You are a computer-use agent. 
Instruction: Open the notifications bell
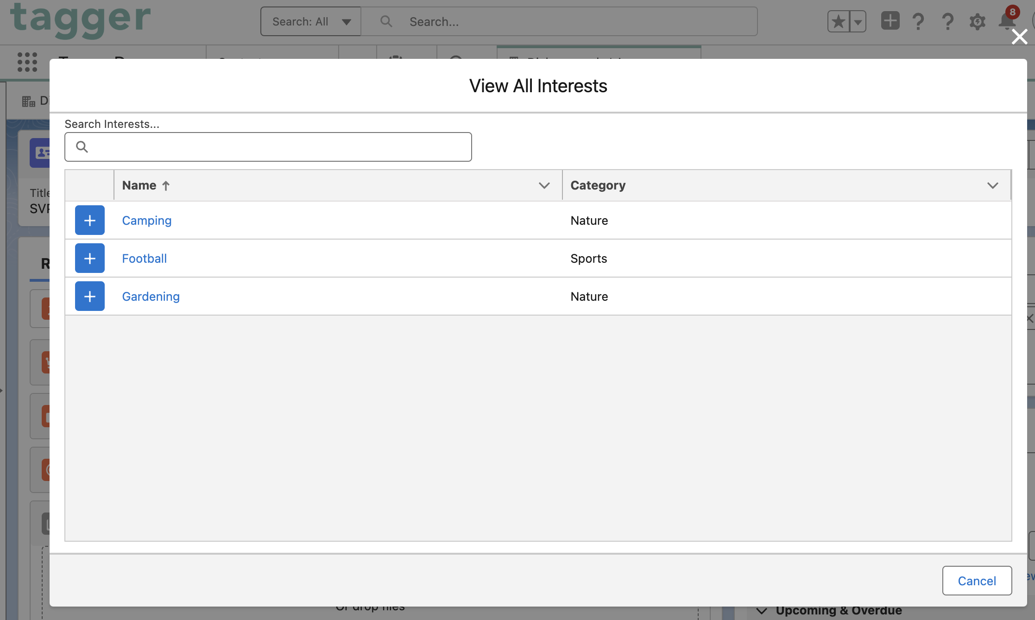tap(1007, 21)
